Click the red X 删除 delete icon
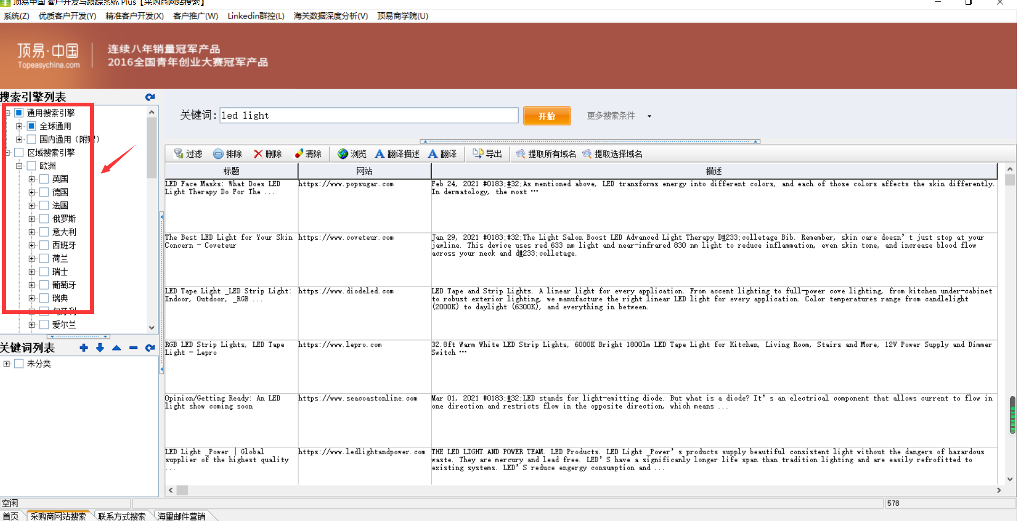 coord(258,154)
